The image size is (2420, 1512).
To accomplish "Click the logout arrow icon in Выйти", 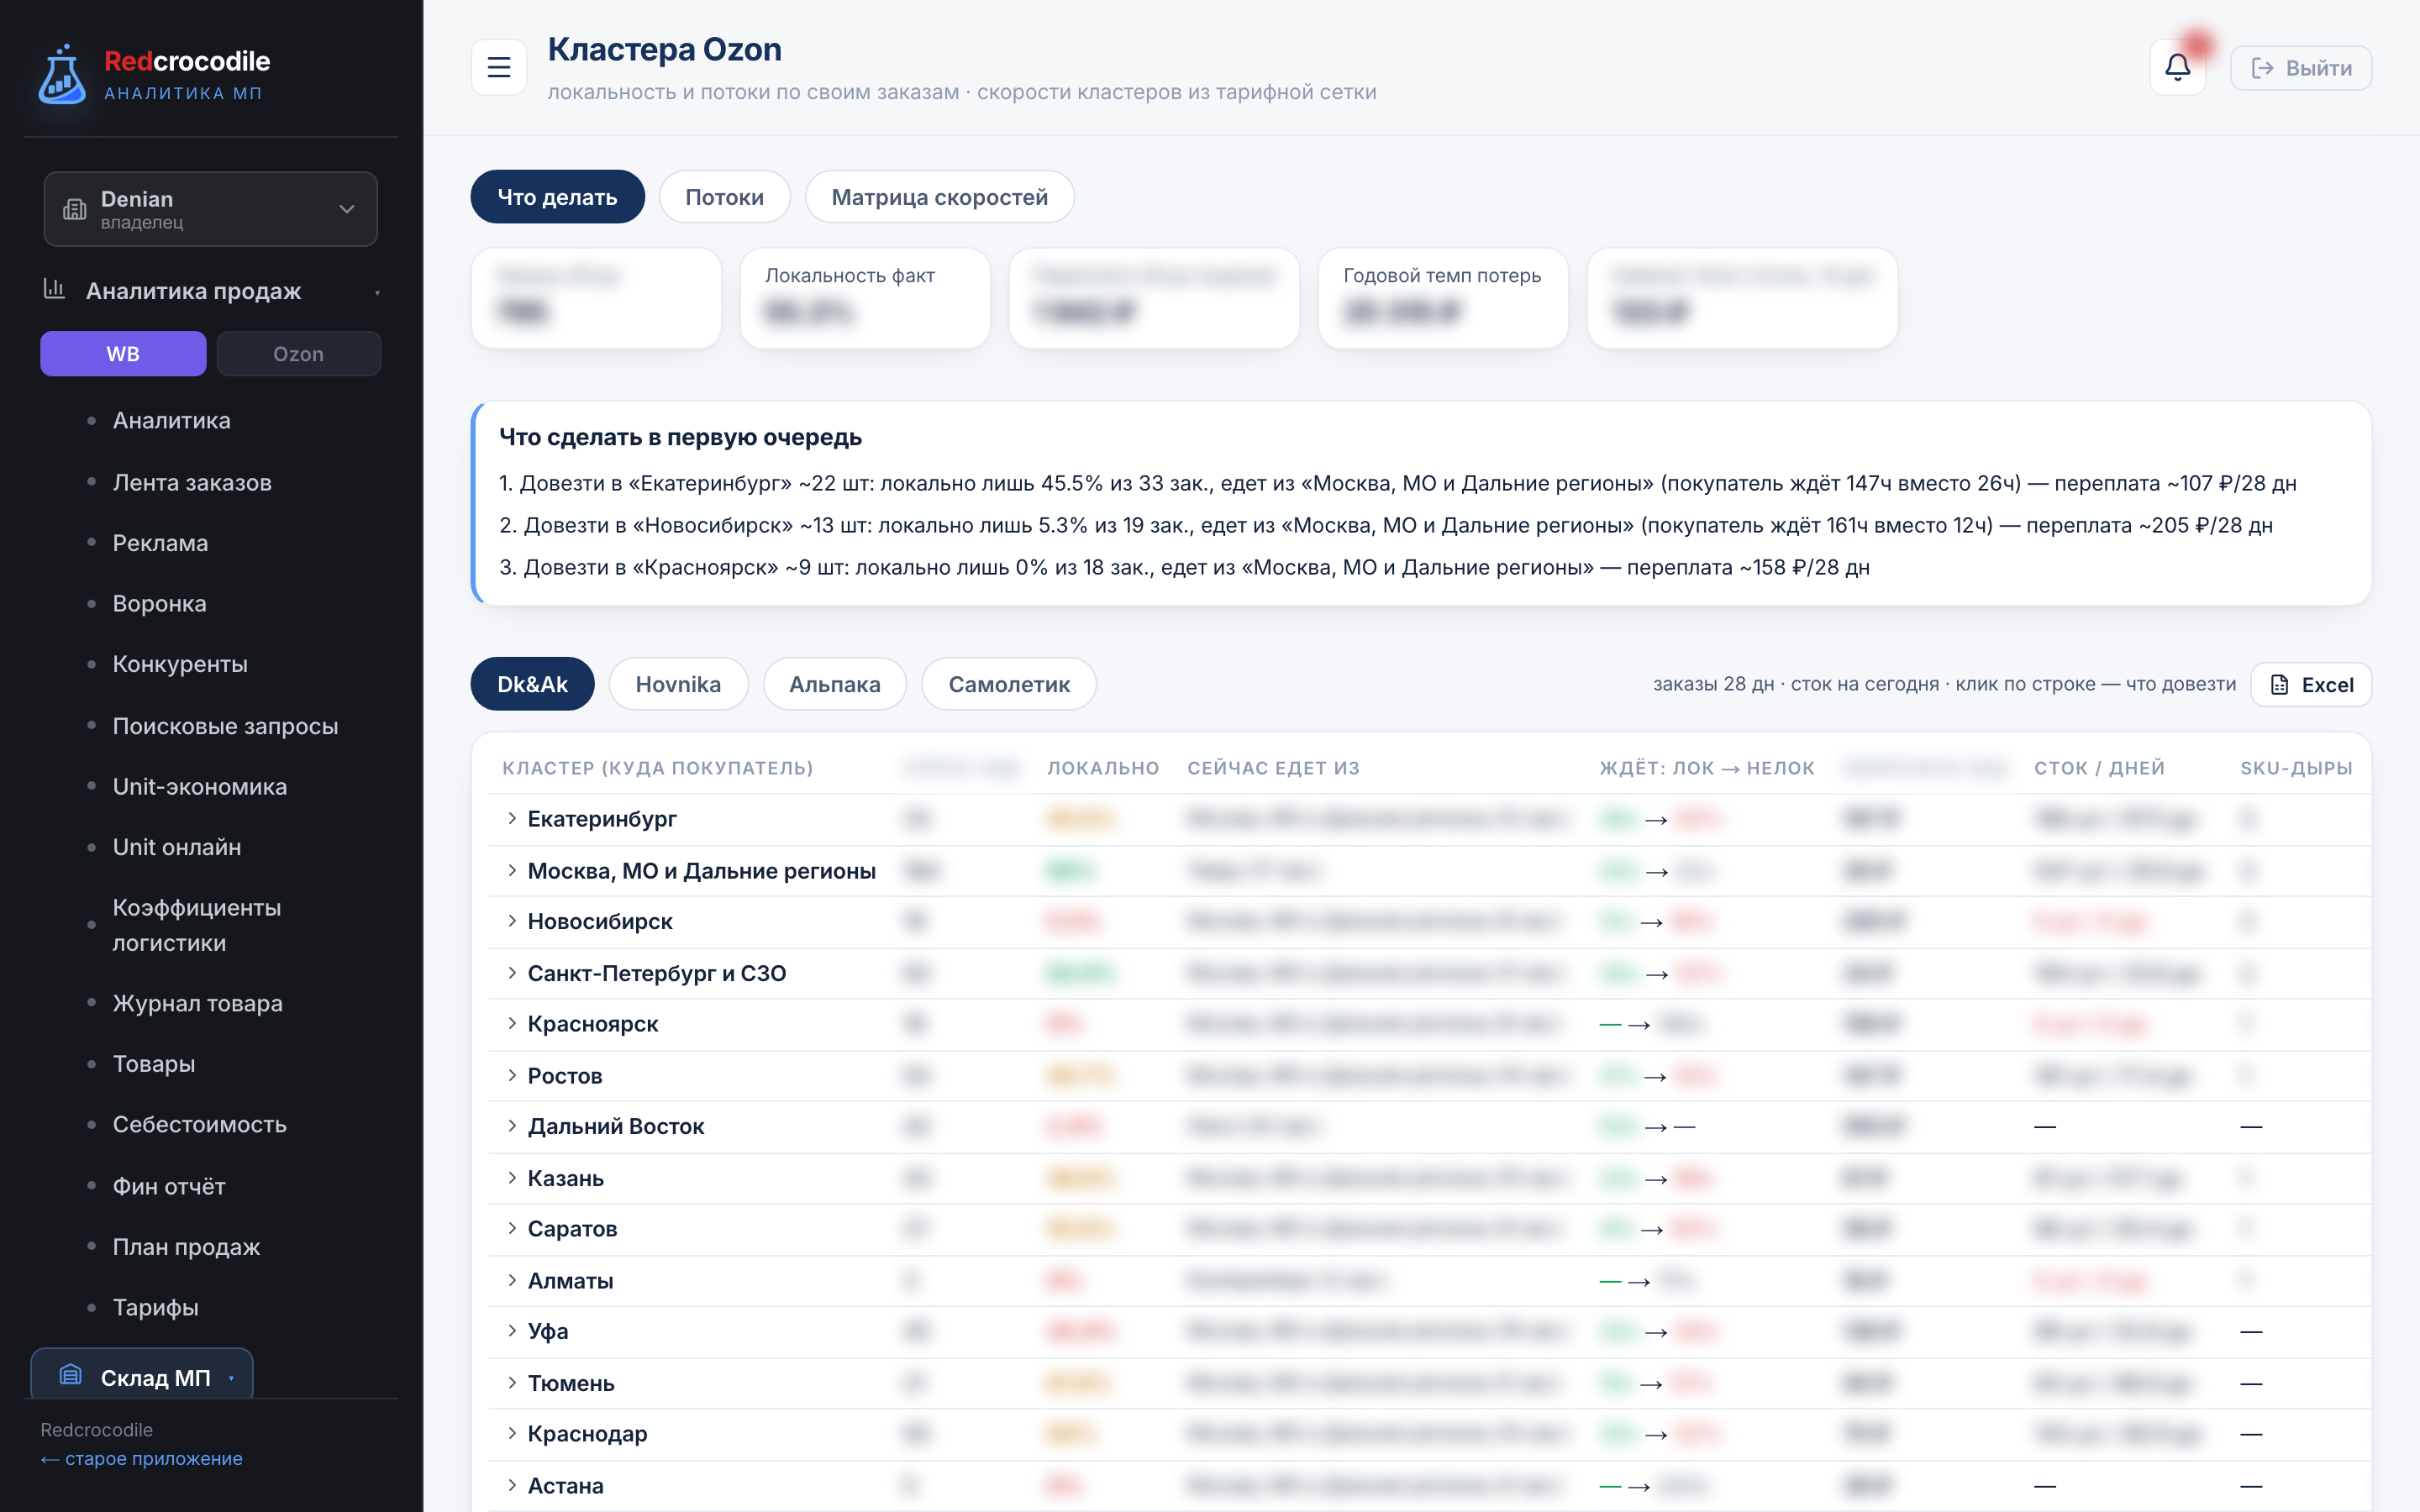I will tap(2262, 68).
